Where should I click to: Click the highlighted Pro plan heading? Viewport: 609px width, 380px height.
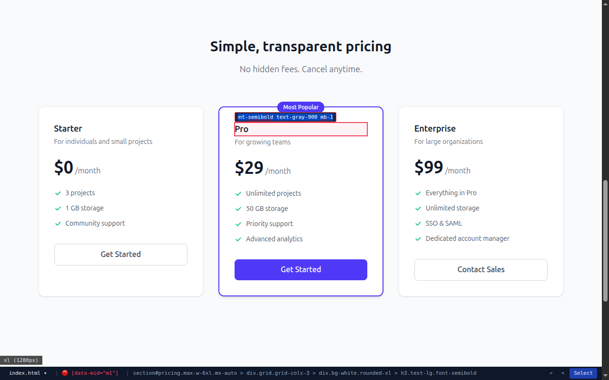(301, 129)
